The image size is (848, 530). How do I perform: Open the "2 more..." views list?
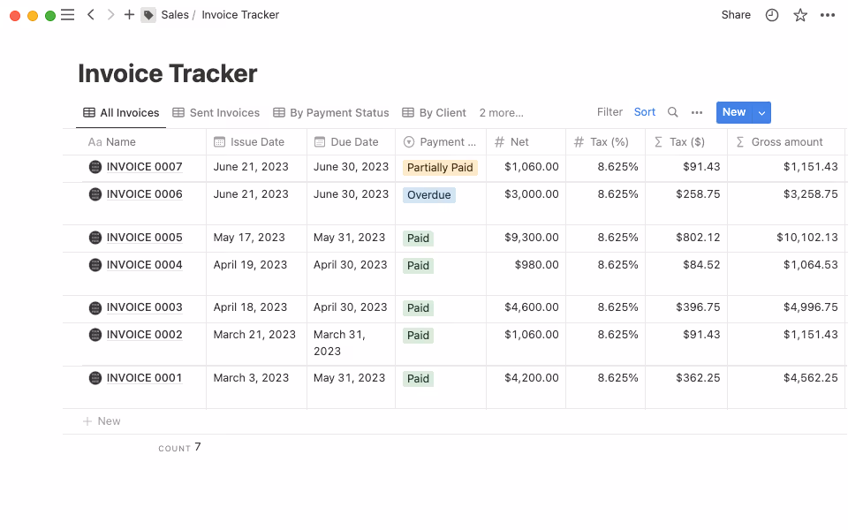tap(502, 113)
